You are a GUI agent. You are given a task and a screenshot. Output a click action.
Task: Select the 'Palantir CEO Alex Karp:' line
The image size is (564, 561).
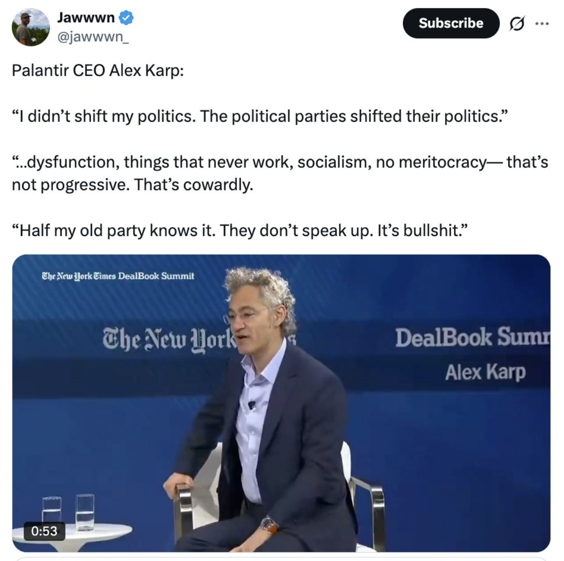point(98,71)
